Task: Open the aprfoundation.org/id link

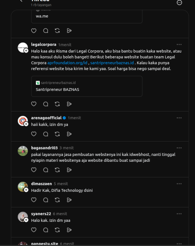Action: coord(67,63)
